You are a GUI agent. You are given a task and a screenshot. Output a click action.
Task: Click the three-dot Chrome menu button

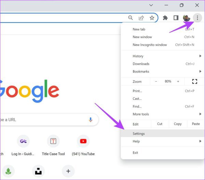197,18
